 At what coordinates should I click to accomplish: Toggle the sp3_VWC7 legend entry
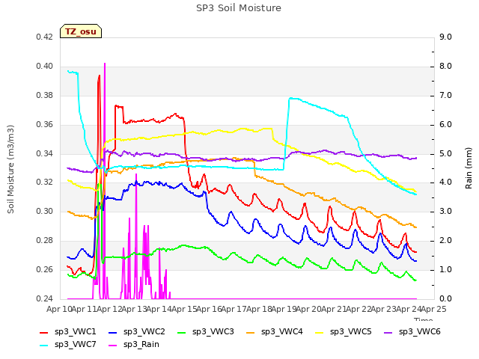(x=68, y=345)
